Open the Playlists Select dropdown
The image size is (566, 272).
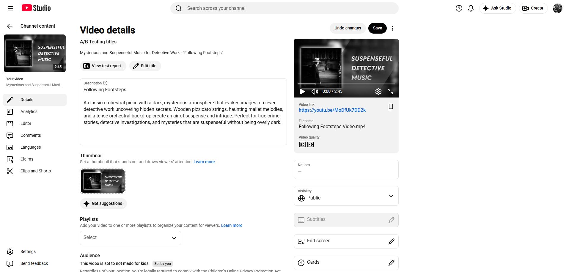130,238
